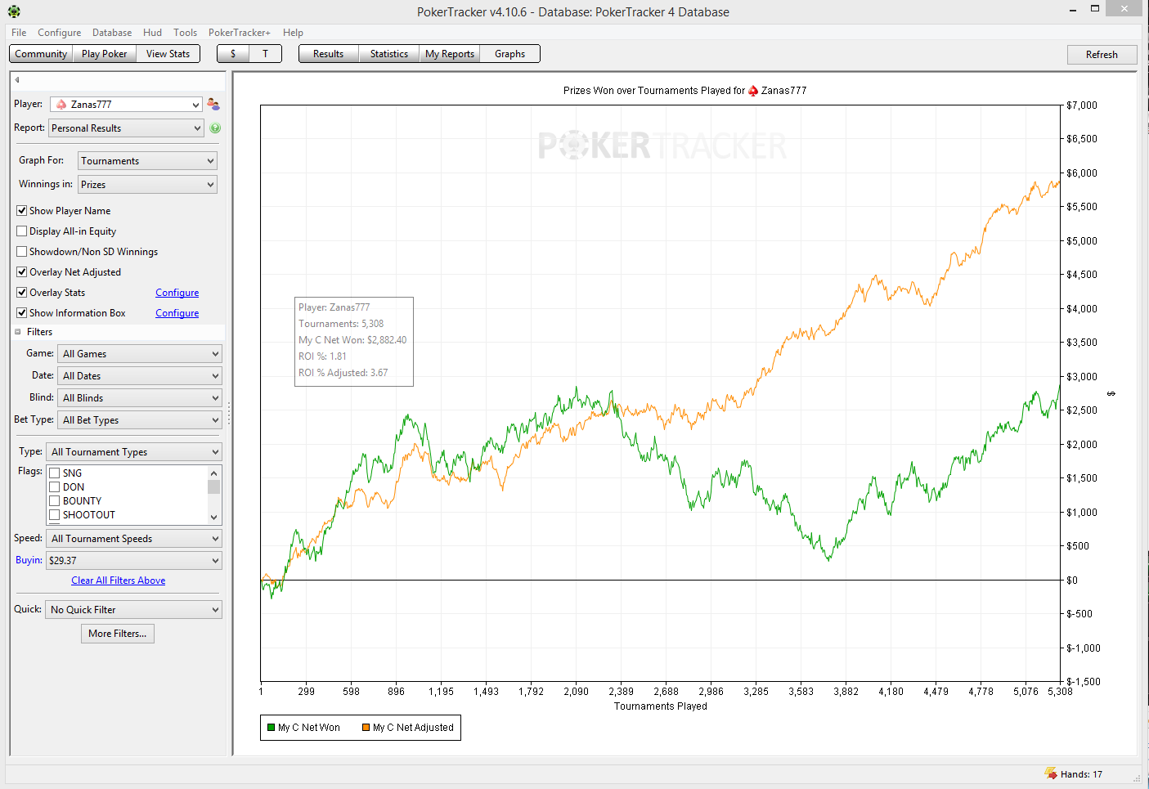
Task: Open the Buyin value dropdown
Action: (135, 561)
